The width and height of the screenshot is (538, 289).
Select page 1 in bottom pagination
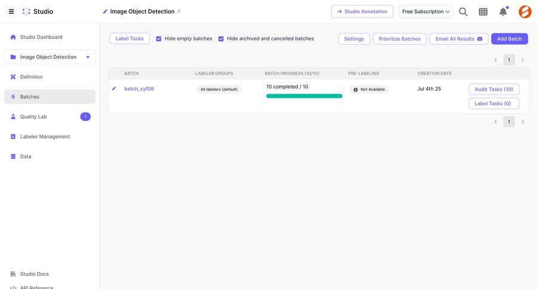coord(509,122)
